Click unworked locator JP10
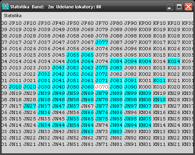The image size is (195, 155). tap(15, 23)
